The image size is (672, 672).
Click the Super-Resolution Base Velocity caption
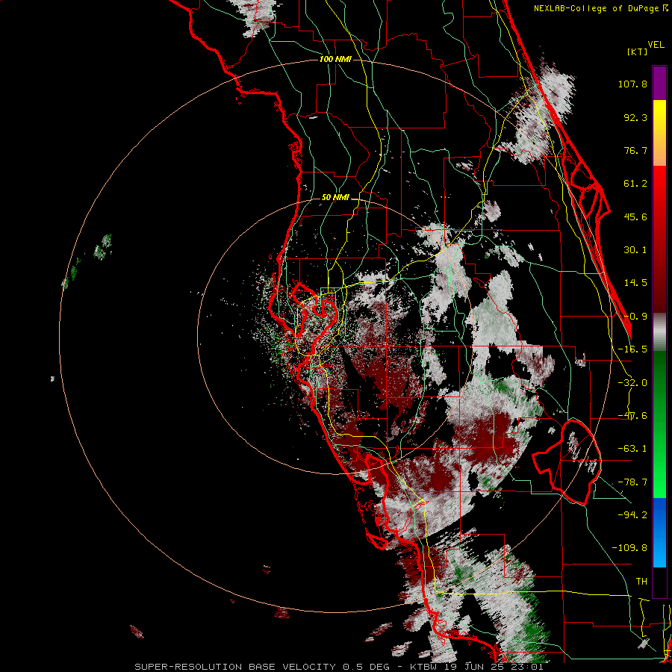[338, 667]
